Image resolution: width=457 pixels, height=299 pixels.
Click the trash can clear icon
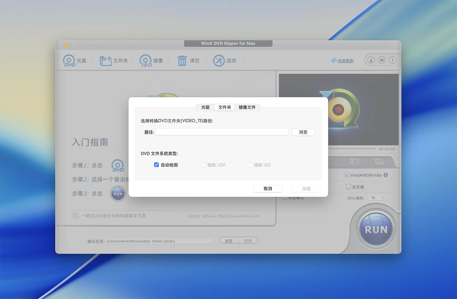point(182,61)
